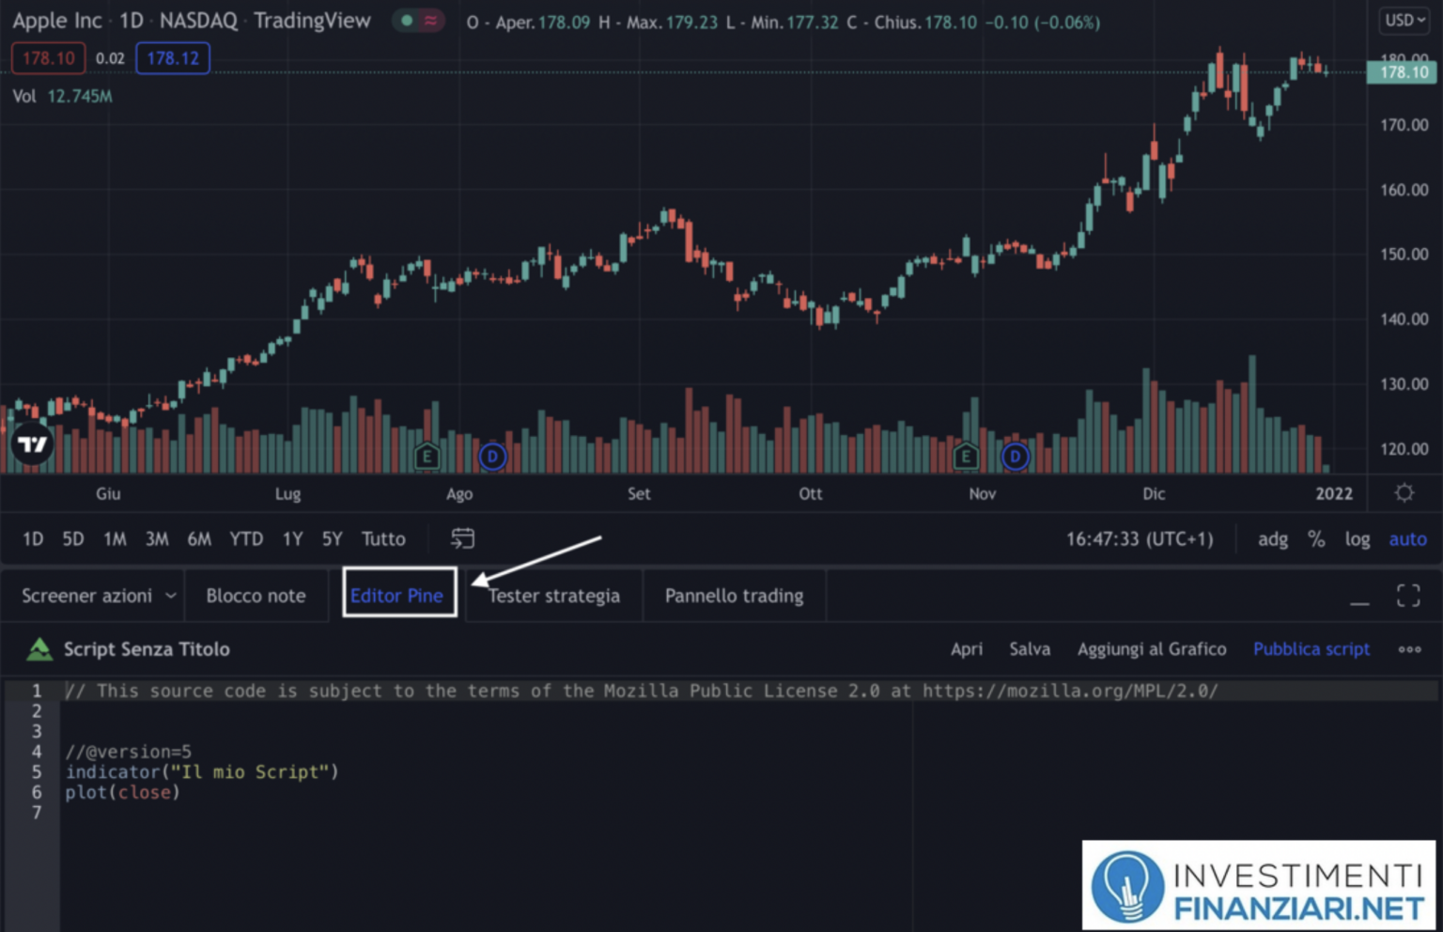Click the blue 178.12 ask price box
The height and width of the screenshot is (932, 1443).
pos(173,57)
